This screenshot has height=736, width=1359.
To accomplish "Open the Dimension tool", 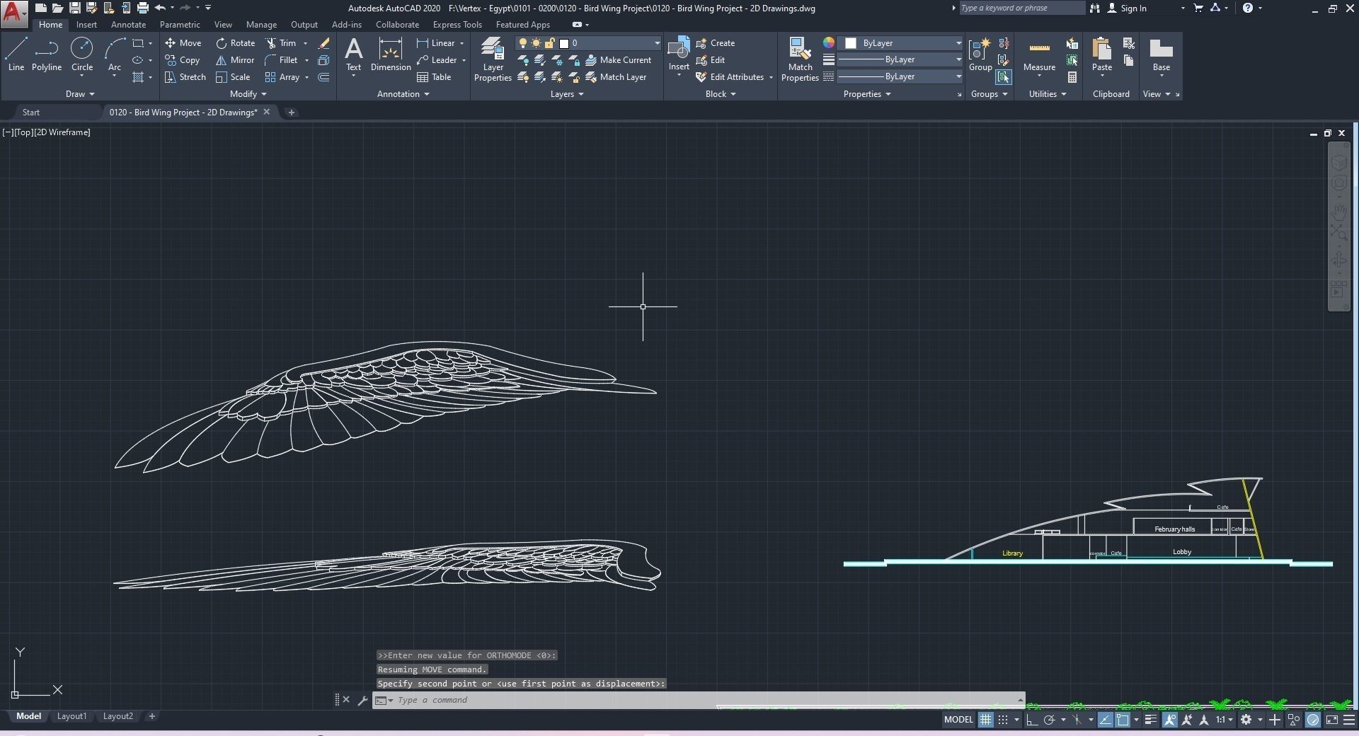I will (x=391, y=54).
